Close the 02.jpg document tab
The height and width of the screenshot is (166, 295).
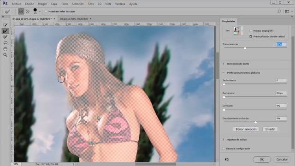point(90,19)
